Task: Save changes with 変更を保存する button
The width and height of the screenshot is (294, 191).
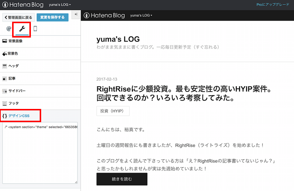Action: pyautogui.click(x=53, y=17)
